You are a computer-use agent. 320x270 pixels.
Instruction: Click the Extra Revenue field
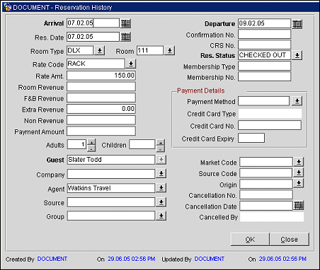(x=101, y=109)
